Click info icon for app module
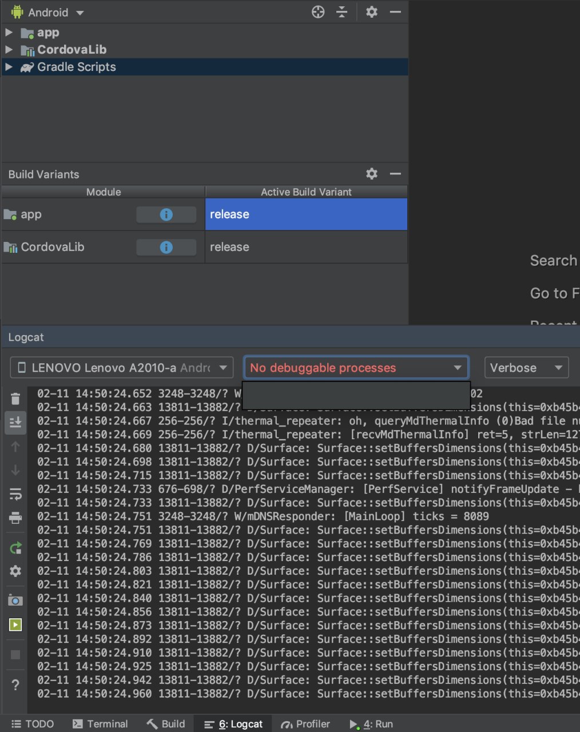Viewport: 580px width, 732px height. (x=166, y=214)
